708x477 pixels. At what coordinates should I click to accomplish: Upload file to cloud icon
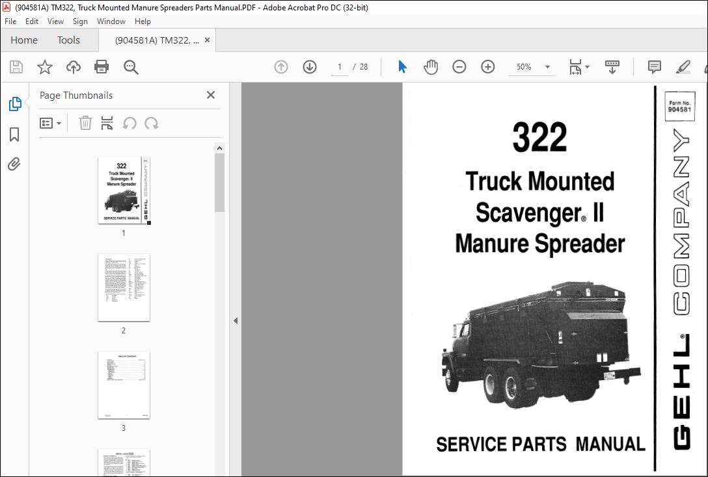click(73, 67)
